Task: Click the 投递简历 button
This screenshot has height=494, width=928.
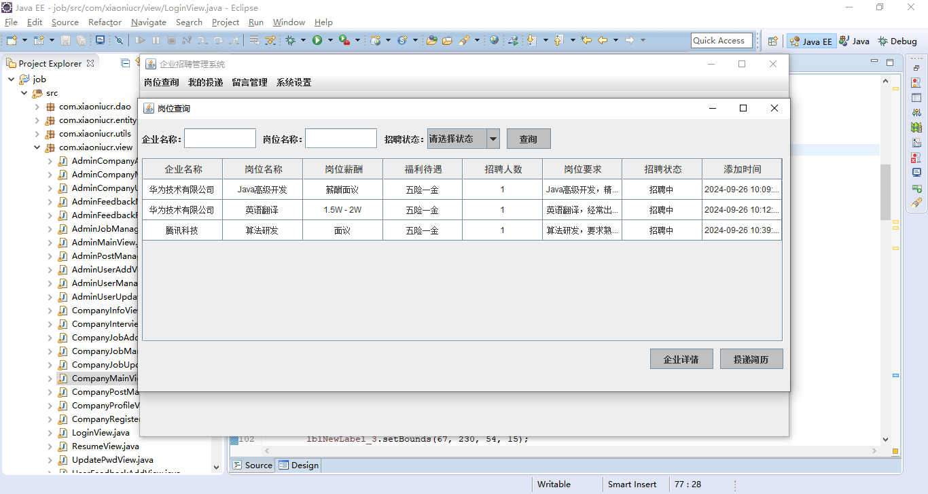Action: point(751,359)
